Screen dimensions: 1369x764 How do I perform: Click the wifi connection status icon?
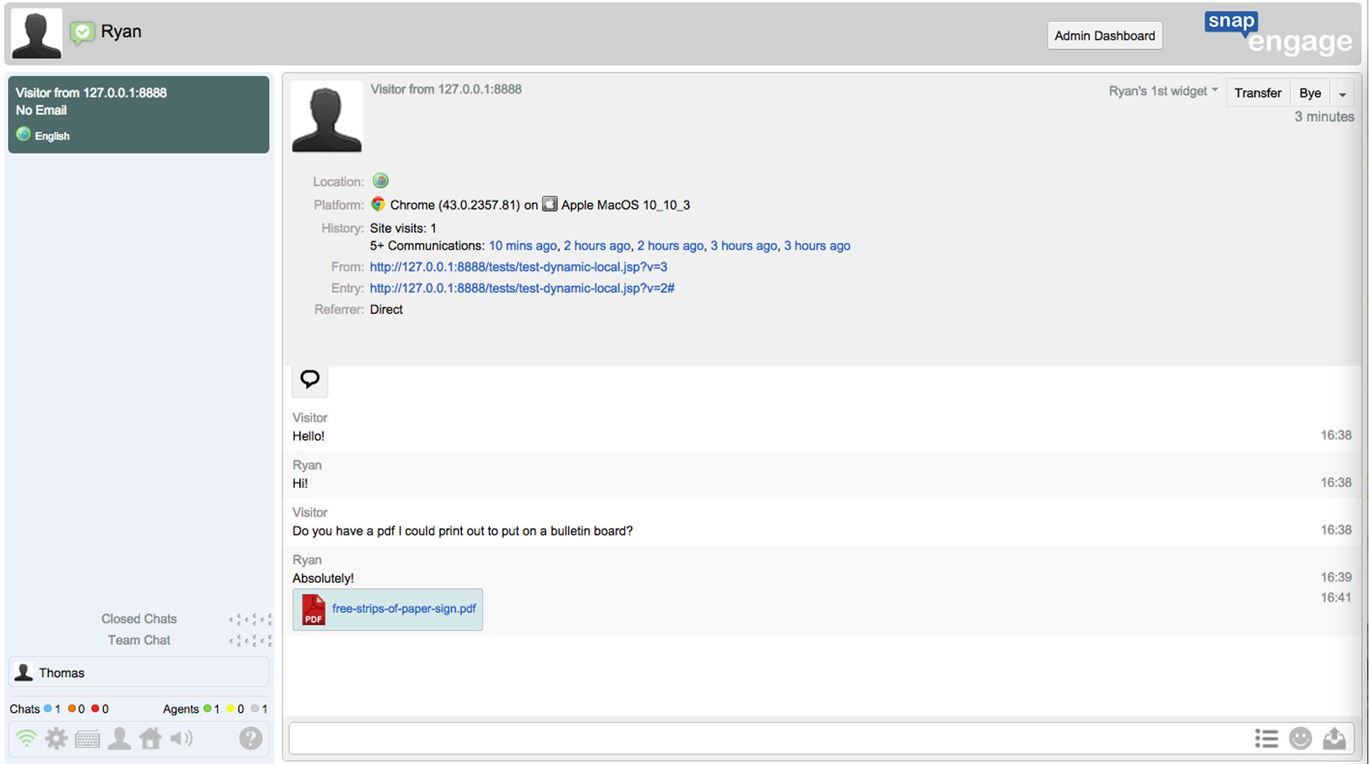(26, 739)
